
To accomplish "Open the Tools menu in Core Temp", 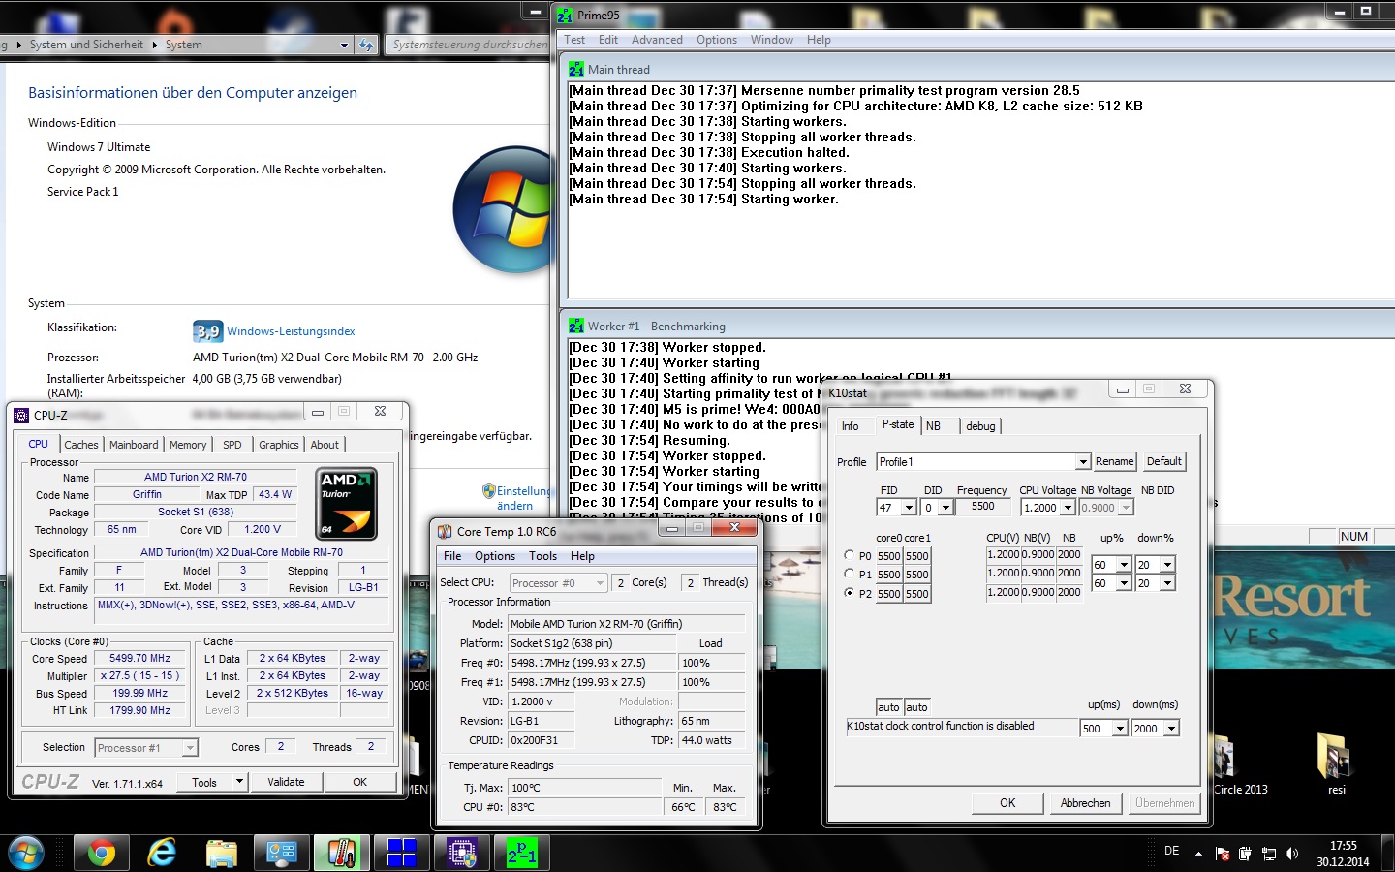I will [542, 556].
